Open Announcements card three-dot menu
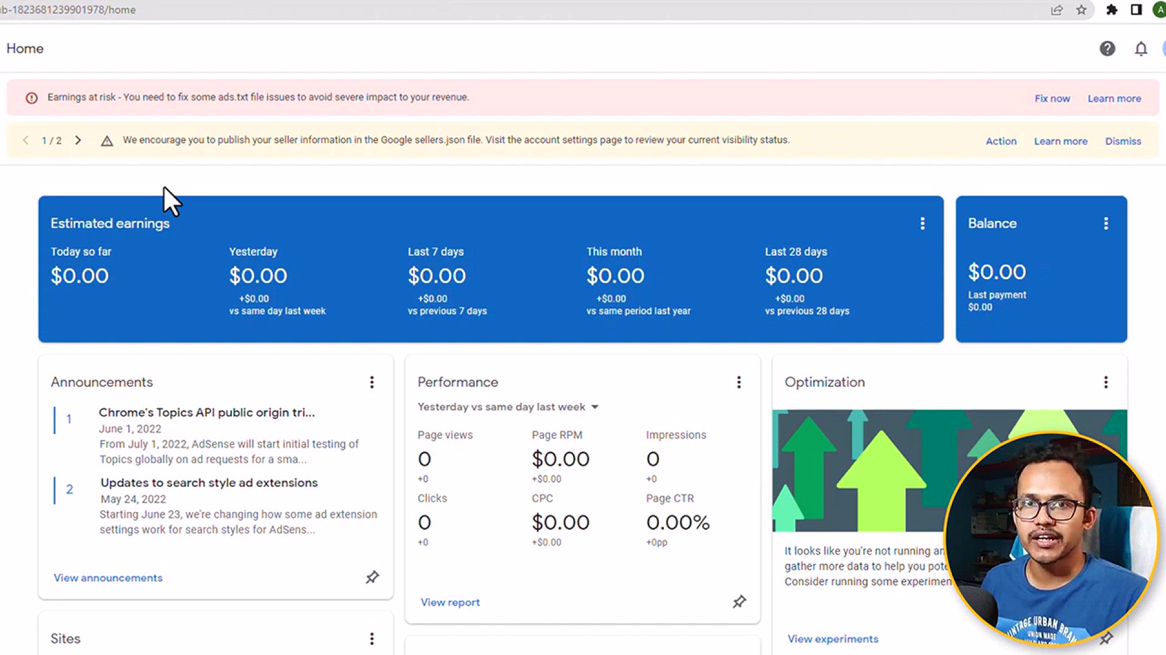 click(x=372, y=382)
